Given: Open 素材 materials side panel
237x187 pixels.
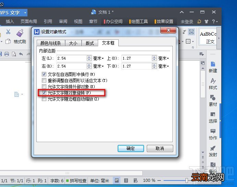Looking at the screenshot, I should click(213, 101).
